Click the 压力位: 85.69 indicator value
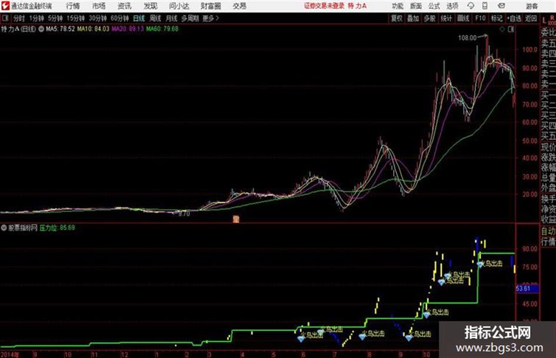Viewport: 556px width, 358px height. click(57, 227)
